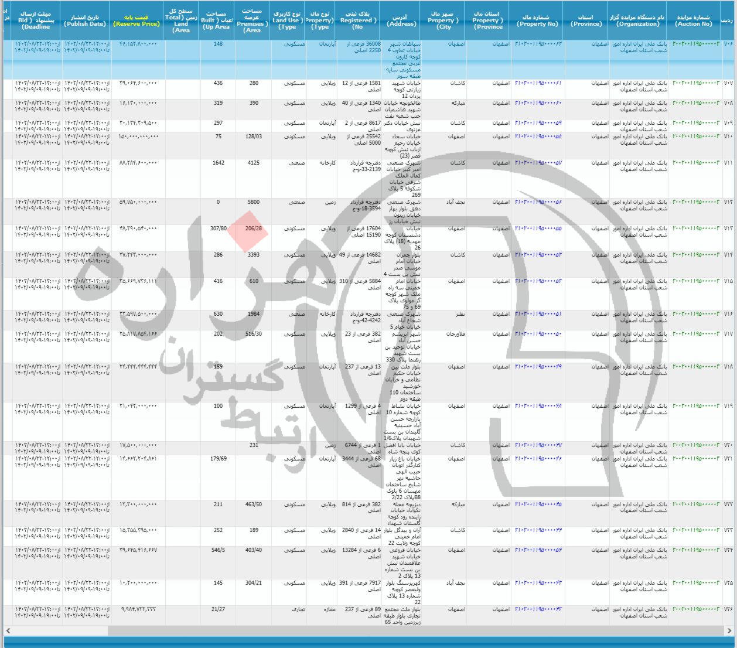Screen dimensions: 737x648
Task: Click the horizontal scrollbar track at the bottom
Action: 410,630
